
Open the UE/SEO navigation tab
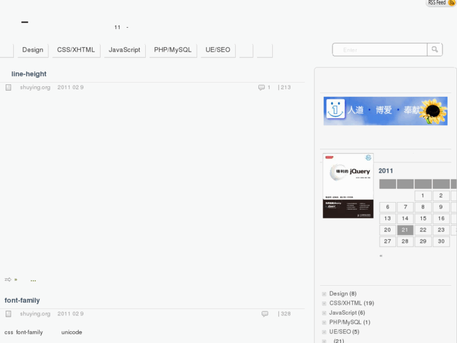pyautogui.click(x=217, y=50)
